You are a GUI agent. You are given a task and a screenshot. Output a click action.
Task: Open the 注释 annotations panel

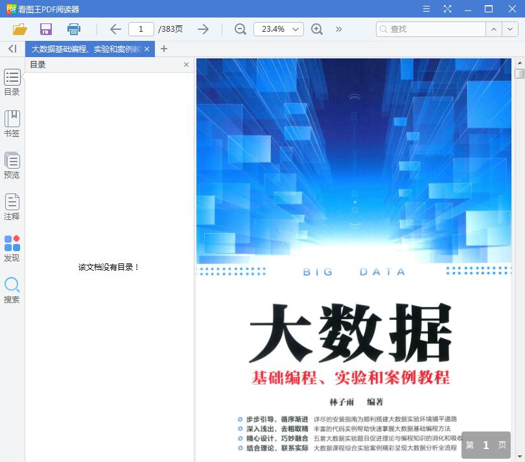(x=12, y=207)
